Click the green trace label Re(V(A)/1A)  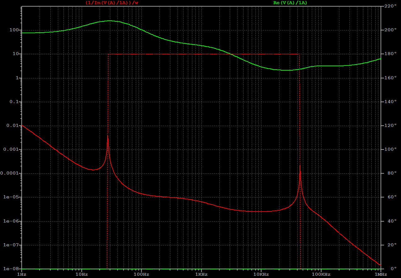pyautogui.click(x=290, y=3)
